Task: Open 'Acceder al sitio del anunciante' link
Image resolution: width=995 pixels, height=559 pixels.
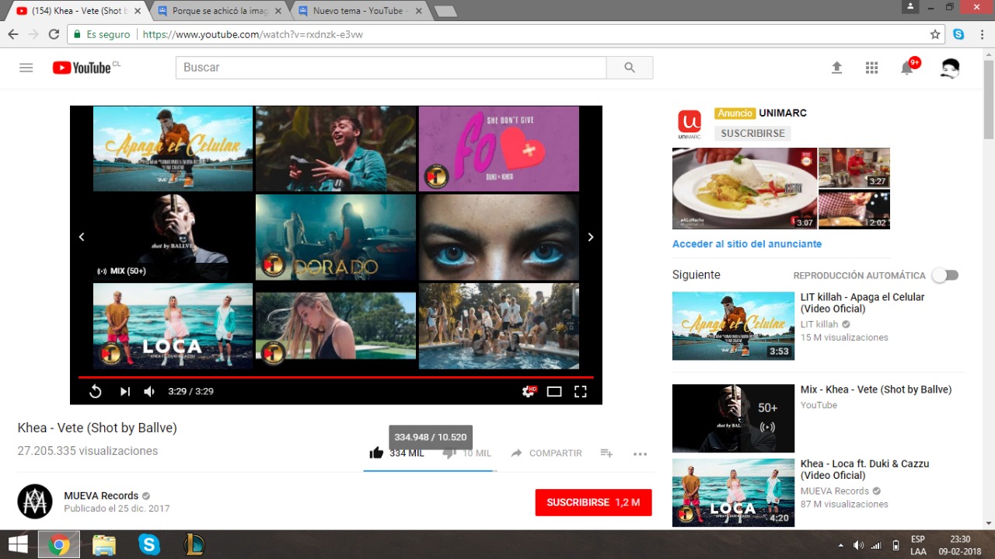Action: [747, 244]
